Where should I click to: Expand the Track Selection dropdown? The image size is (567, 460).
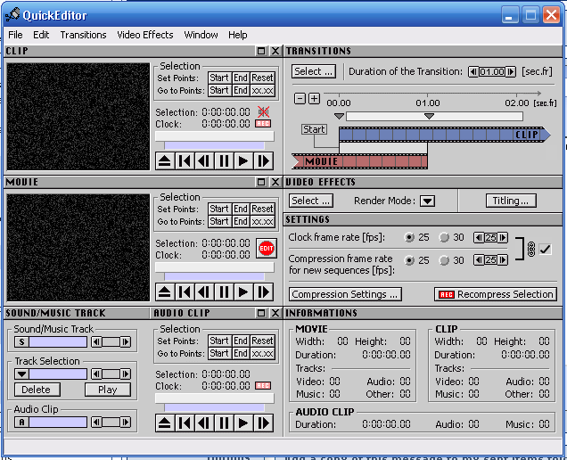[22, 374]
